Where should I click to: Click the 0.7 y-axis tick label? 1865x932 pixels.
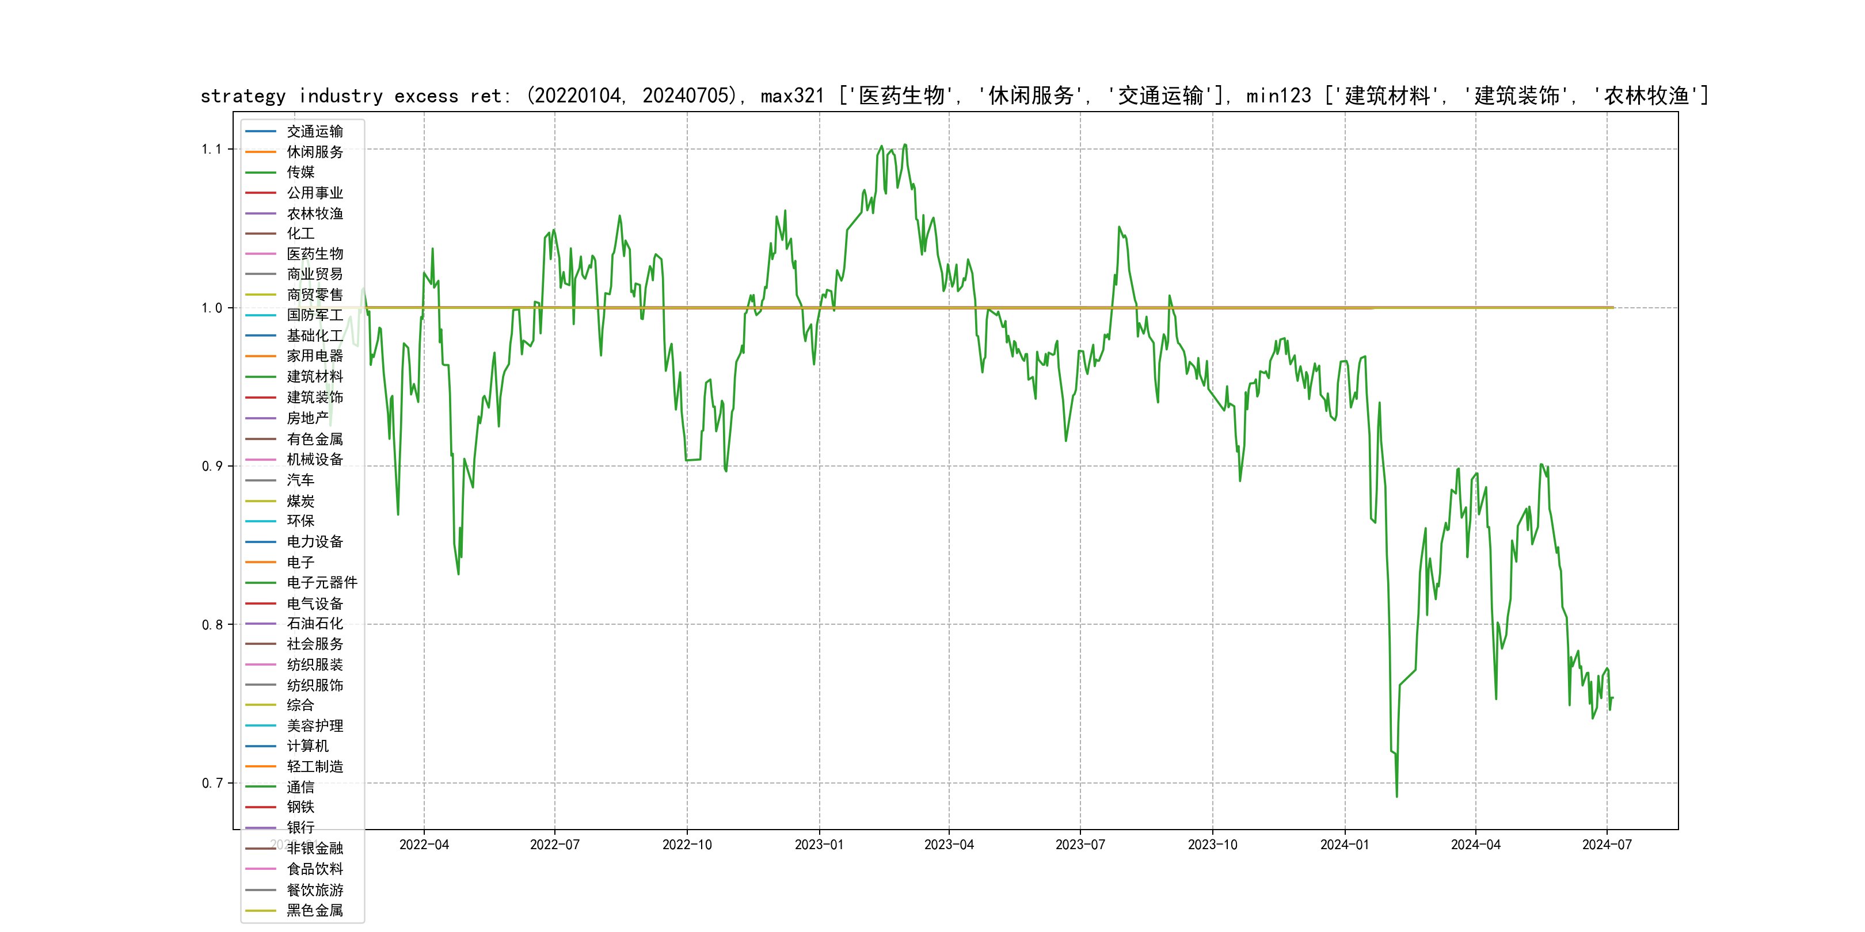tap(211, 783)
